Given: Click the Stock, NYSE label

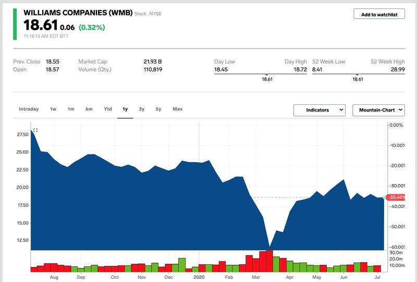Looking at the screenshot, I should pos(148,14).
